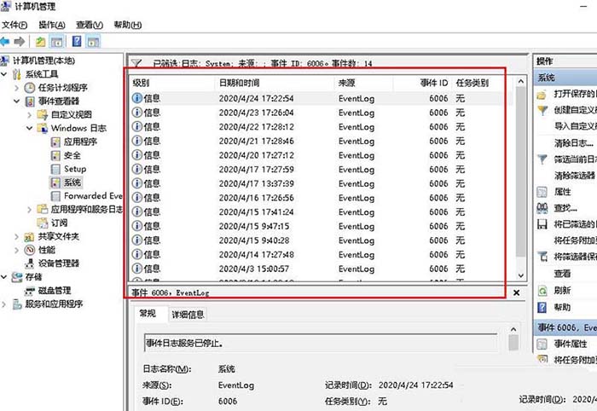Expand the 自定义视图 tree node
The height and width of the screenshot is (411, 597).
click(x=29, y=114)
